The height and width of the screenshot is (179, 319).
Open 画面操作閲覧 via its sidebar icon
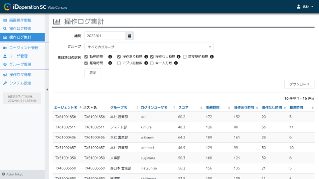tap(5, 20)
